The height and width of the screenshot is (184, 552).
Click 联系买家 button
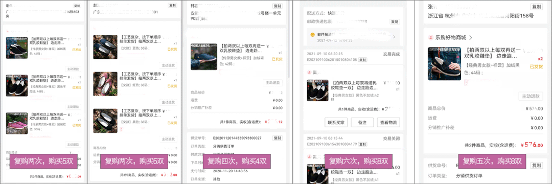336,123
